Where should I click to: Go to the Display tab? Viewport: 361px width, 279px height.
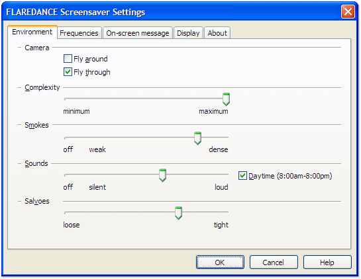tap(188, 33)
